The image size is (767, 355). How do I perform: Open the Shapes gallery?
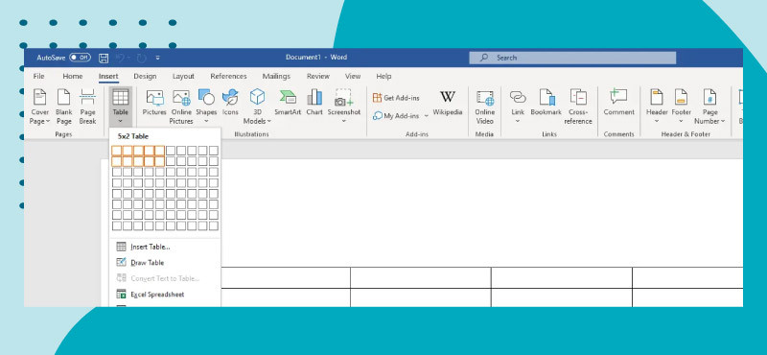pos(206,106)
